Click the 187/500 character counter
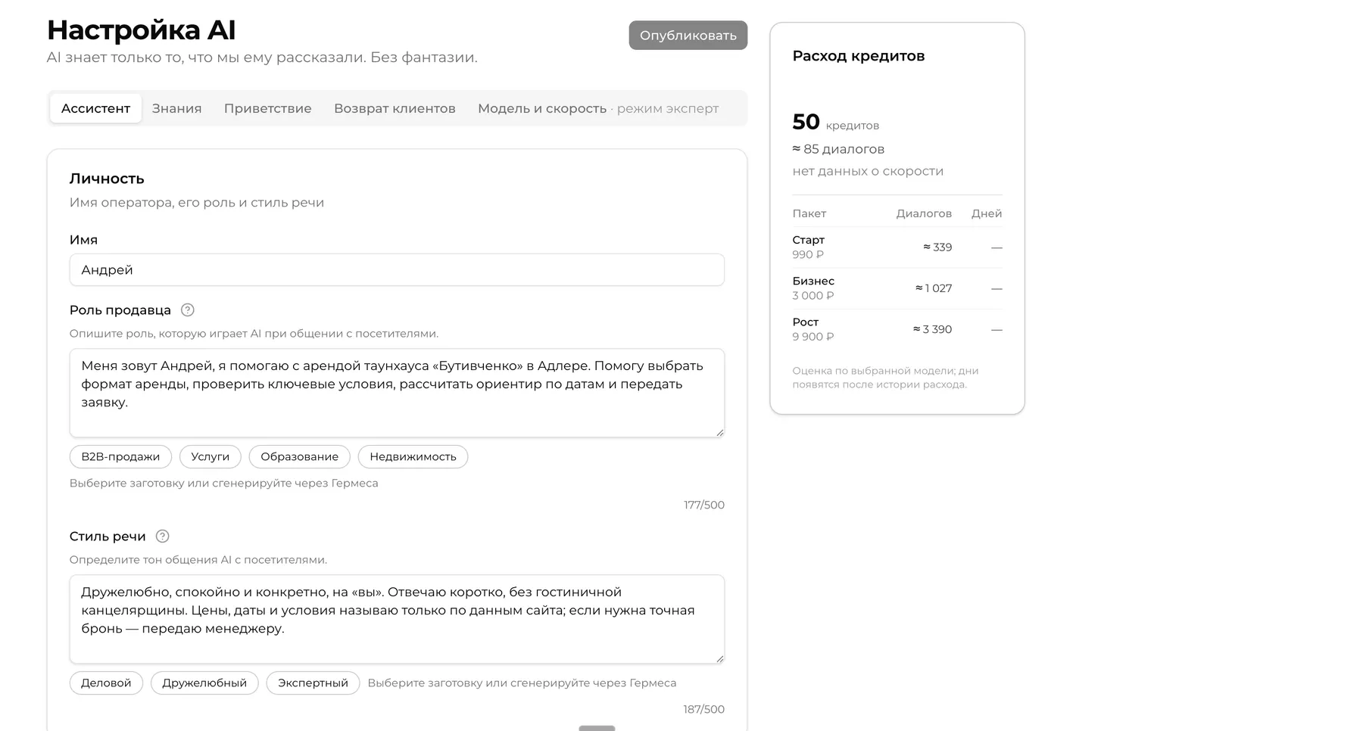Image resolution: width=1363 pixels, height=731 pixels. pos(704,709)
